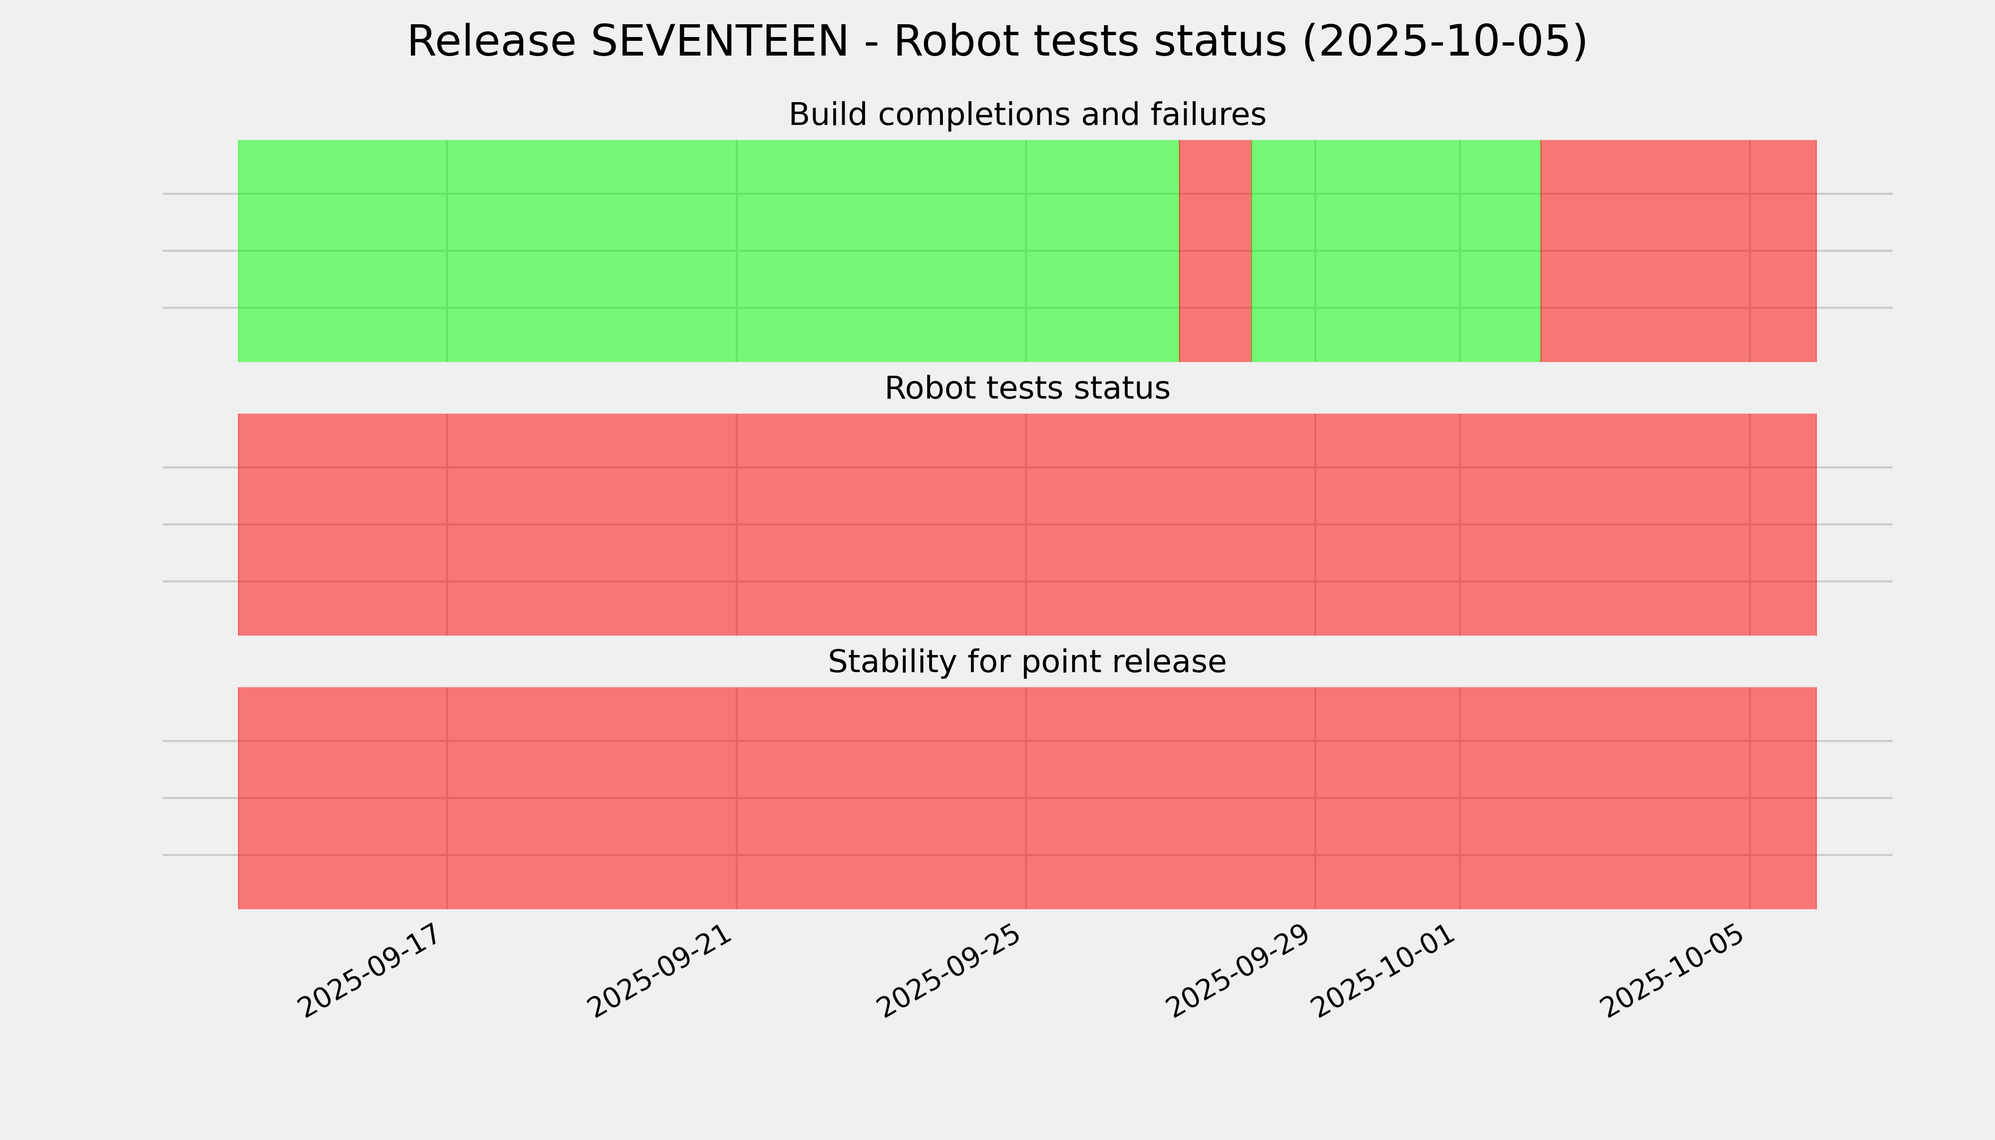
Task: Click Stability red band left of 2025-09-17 gridline
Action: pos(342,798)
